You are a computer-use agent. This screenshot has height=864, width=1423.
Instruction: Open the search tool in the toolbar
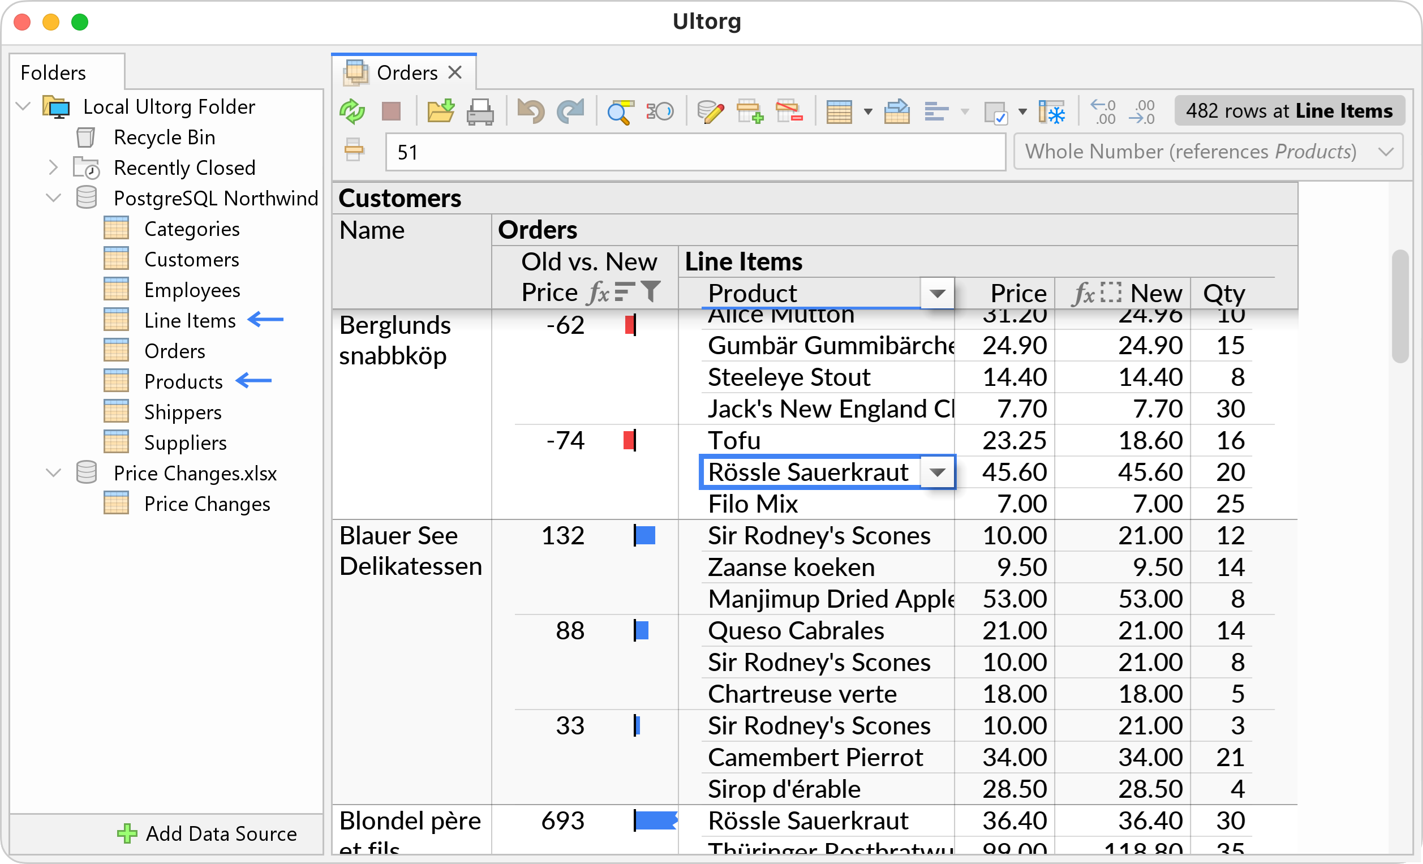620,111
